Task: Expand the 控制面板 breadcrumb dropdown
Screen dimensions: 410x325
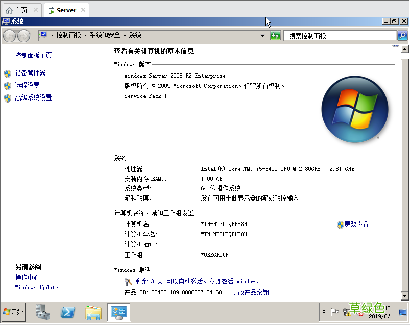Action: (x=84, y=35)
